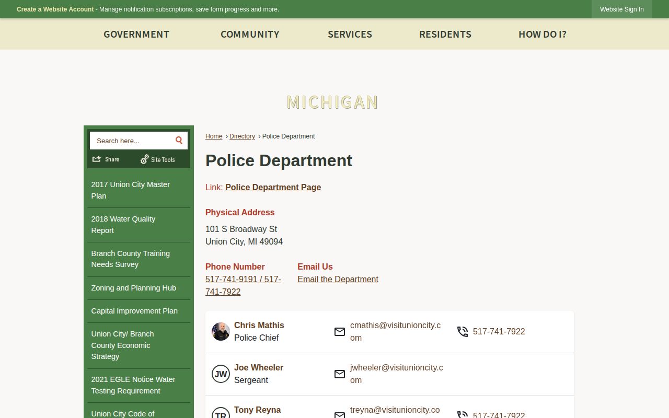The width and height of the screenshot is (669, 418).
Task: Open the Community menu
Action: tap(250, 34)
